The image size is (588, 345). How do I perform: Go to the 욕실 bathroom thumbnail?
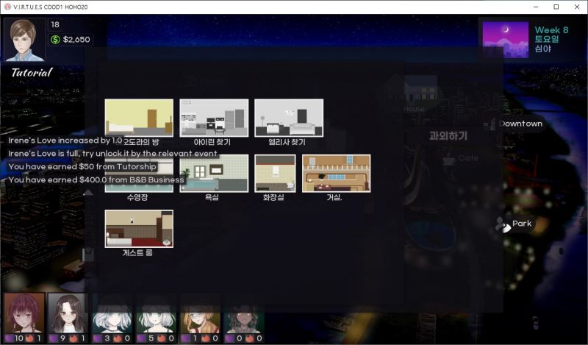tap(214, 173)
